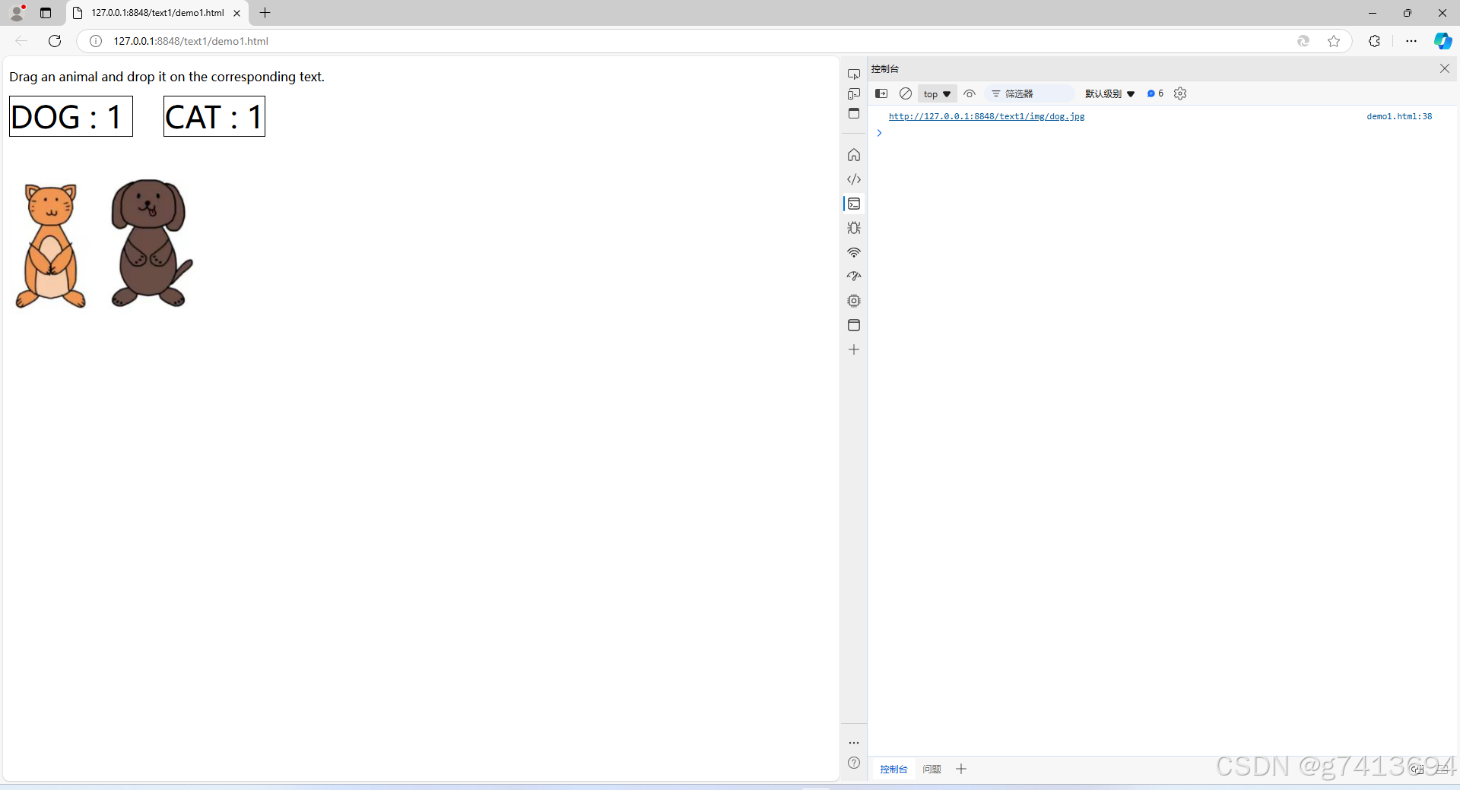Select the Console panel icon in sidebar
The image size is (1460, 790).
pyautogui.click(x=854, y=204)
